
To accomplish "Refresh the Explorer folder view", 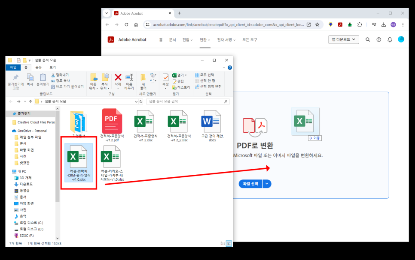I will [141, 102].
